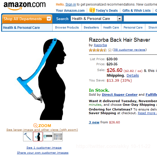Viewport: 157px width, 155px height.
Task: Expand the rating breakdown arrow beside stars
Action: pos(110,50)
